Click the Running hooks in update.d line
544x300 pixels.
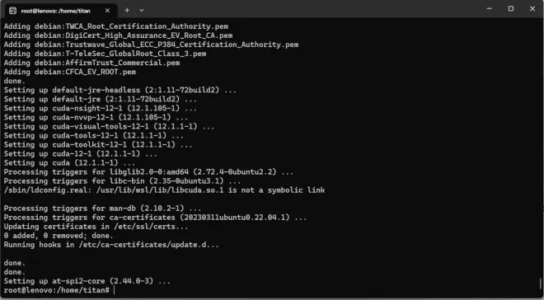coord(111,245)
